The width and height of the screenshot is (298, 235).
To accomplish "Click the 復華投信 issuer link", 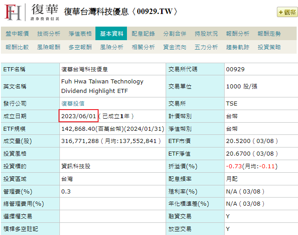I will point(72,103).
